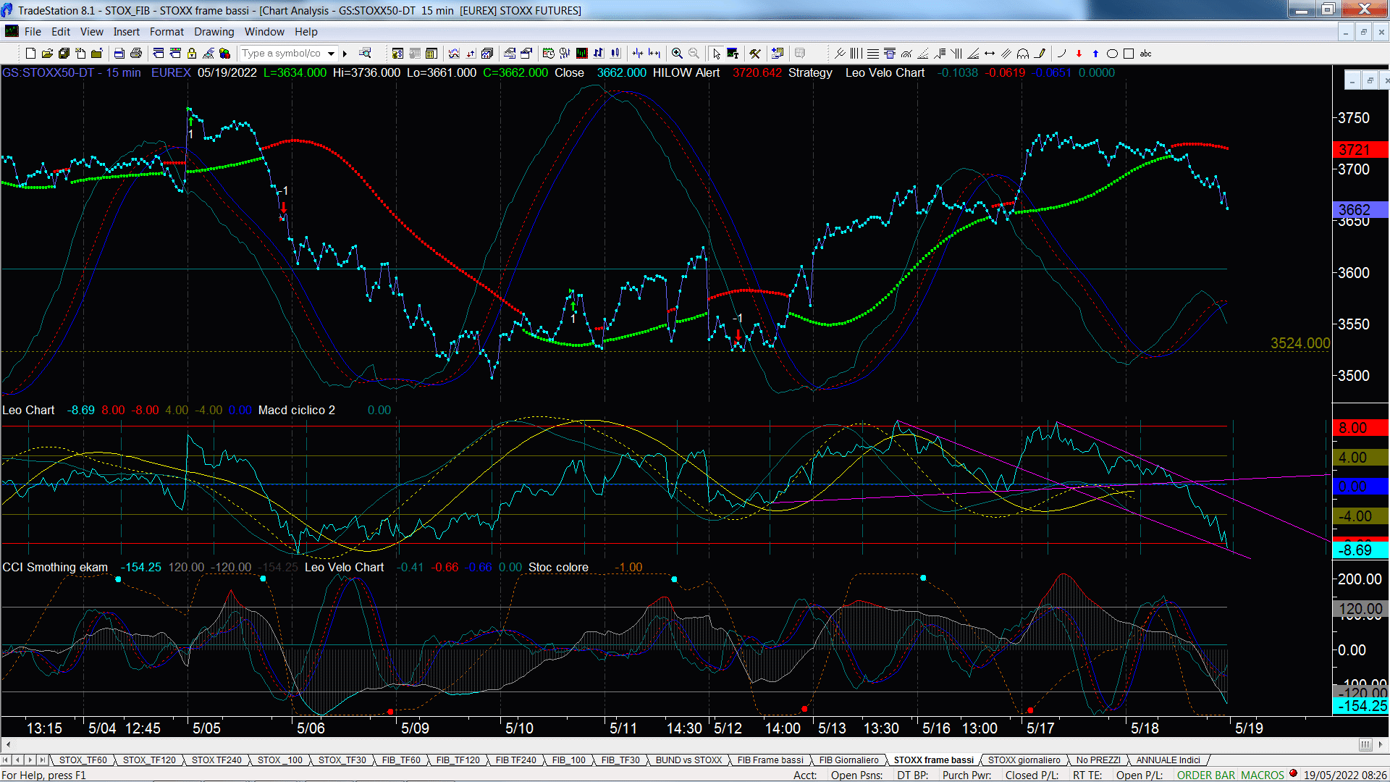This screenshot has height=782, width=1390.
Task: Click the green chart on black icon
Action: point(581,54)
